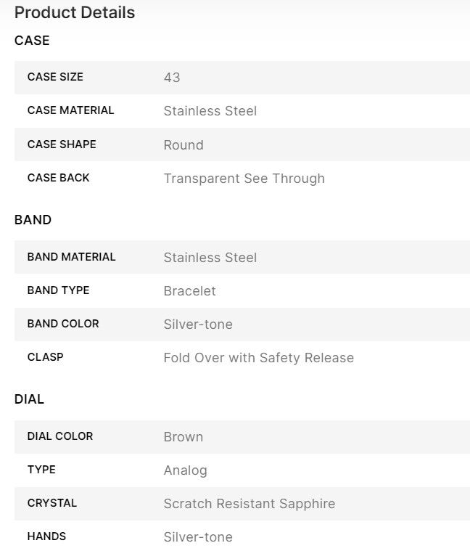The width and height of the screenshot is (470, 551).
Task: Select the Transparent See Through value
Action: click(x=244, y=179)
